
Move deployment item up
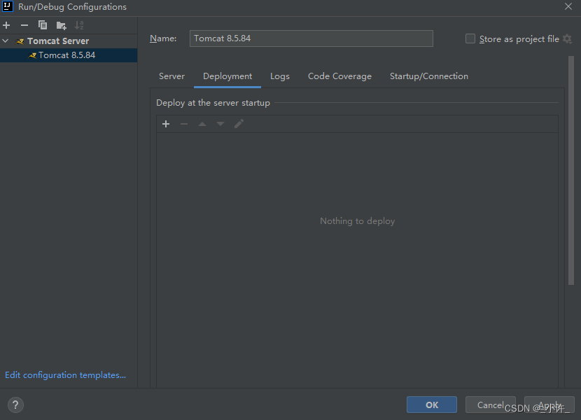(202, 124)
